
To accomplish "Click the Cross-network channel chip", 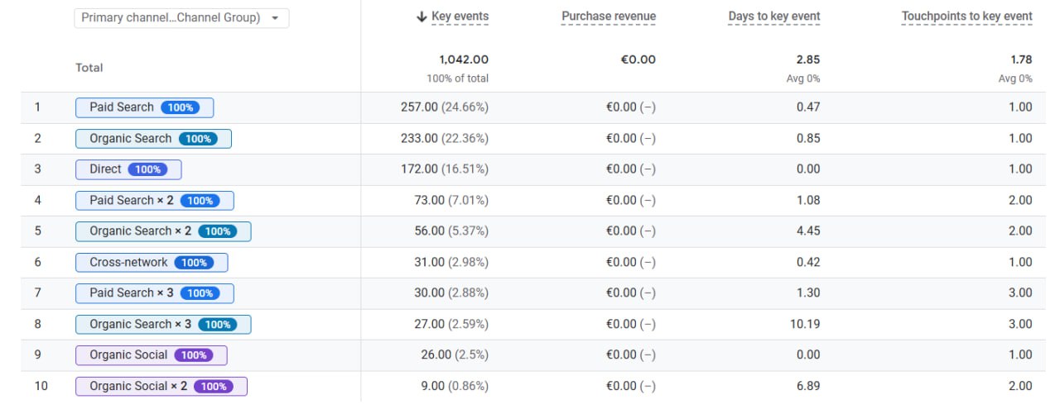I will click(x=128, y=263).
